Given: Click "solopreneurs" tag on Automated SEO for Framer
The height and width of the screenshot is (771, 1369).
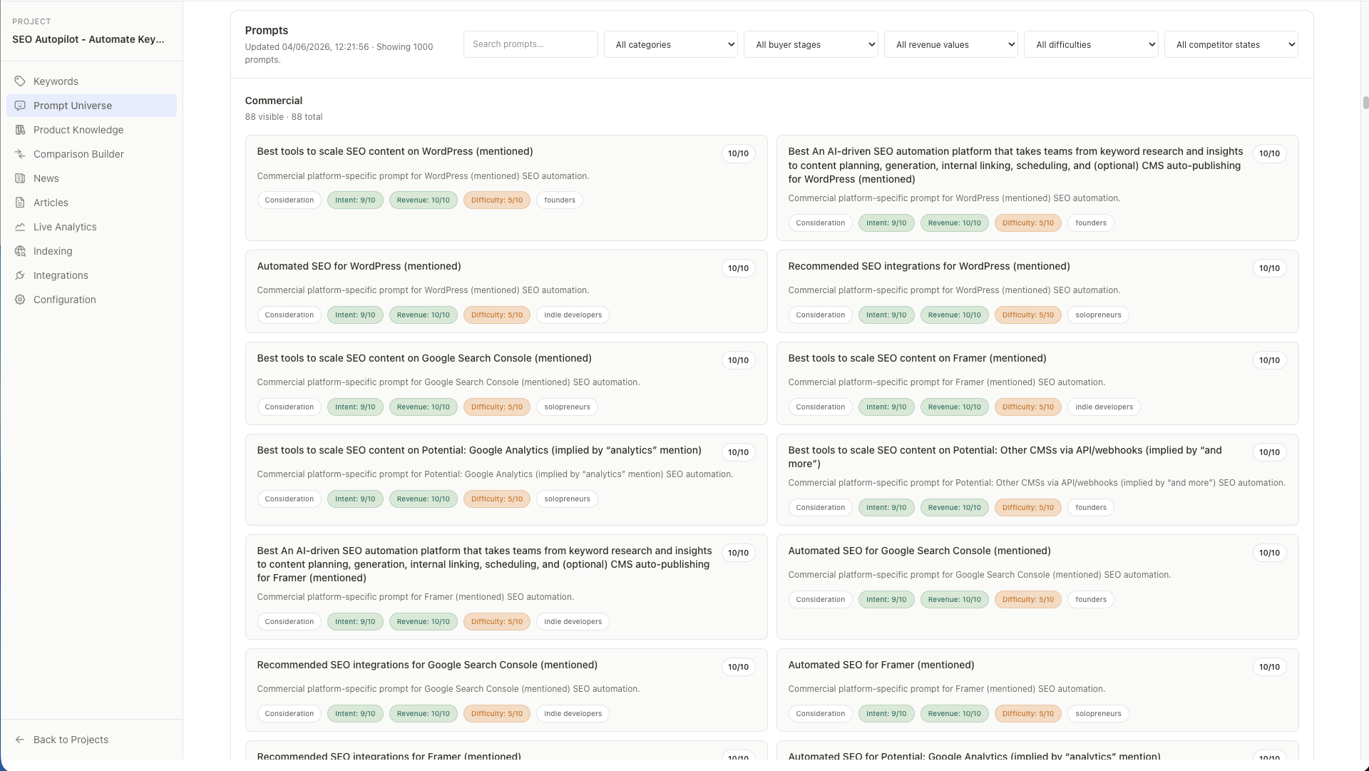Looking at the screenshot, I should pyautogui.click(x=1098, y=714).
